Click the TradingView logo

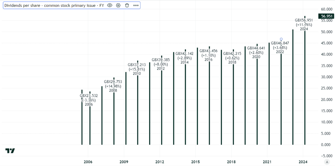tap(10, 151)
